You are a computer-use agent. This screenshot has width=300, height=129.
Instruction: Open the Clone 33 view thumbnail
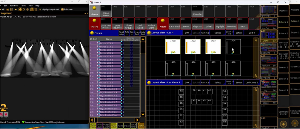click(x=269, y=36)
